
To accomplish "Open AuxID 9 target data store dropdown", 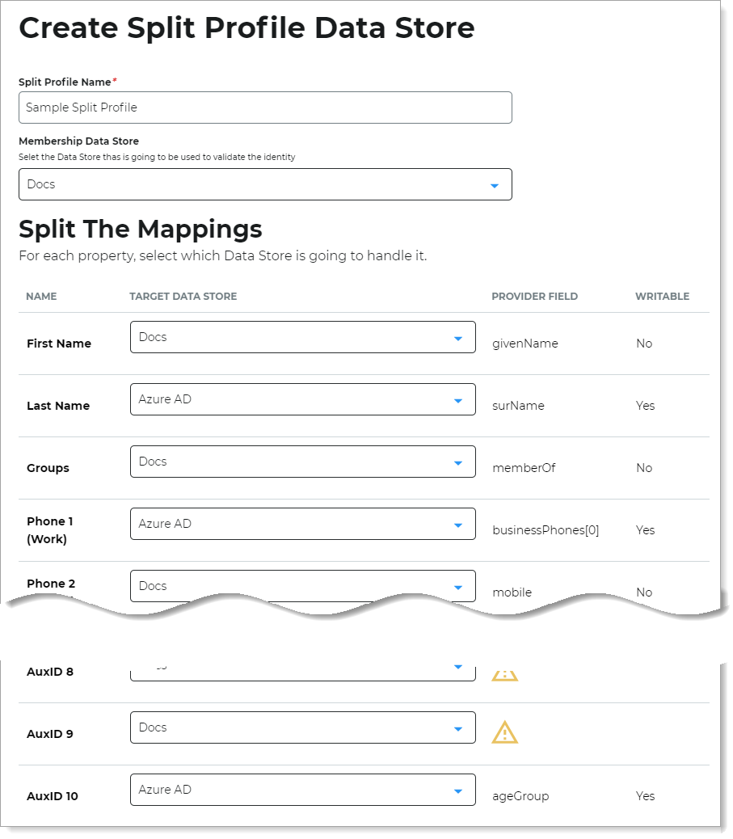I will pyautogui.click(x=302, y=727).
